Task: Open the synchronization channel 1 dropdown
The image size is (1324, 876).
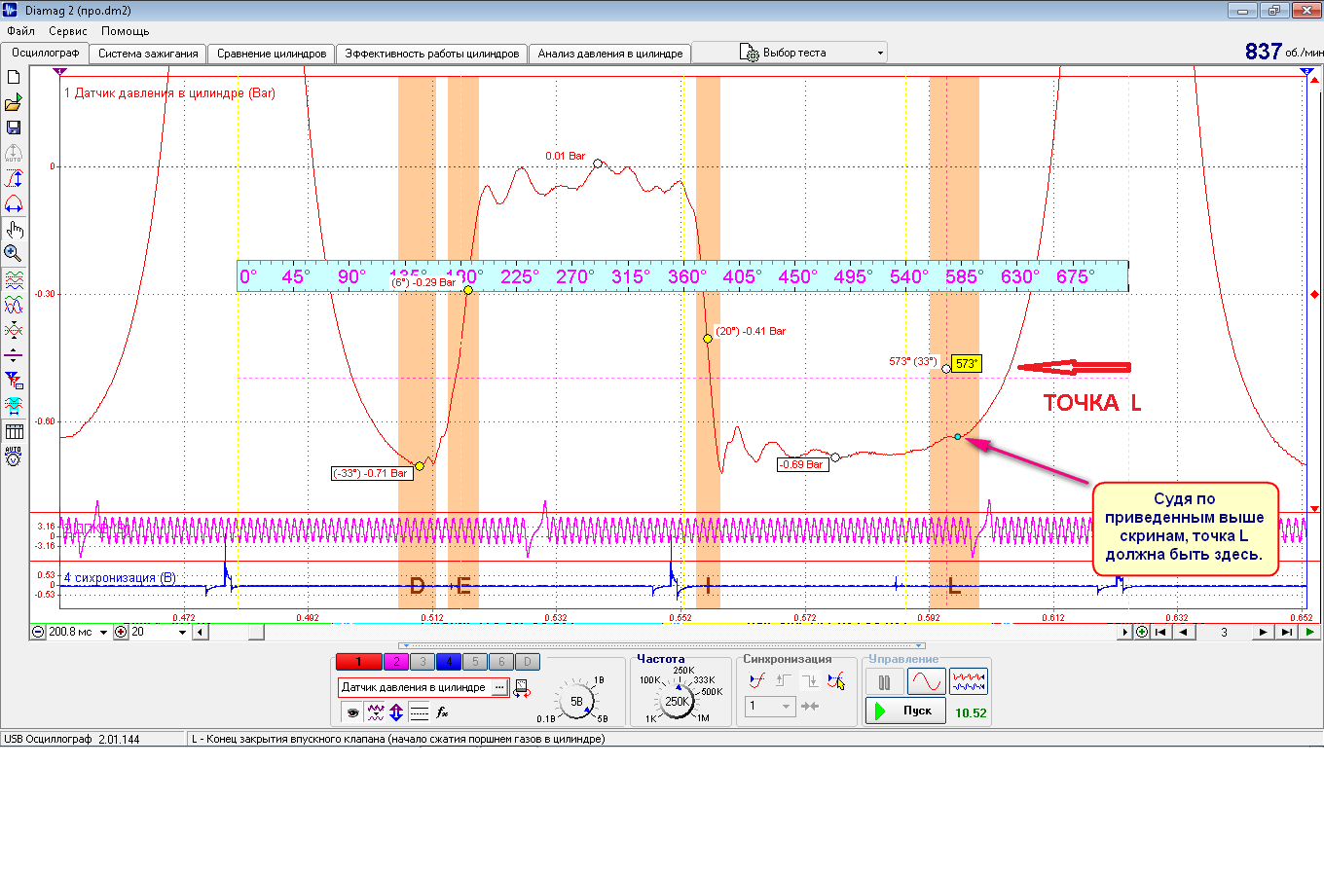Action: (x=770, y=707)
